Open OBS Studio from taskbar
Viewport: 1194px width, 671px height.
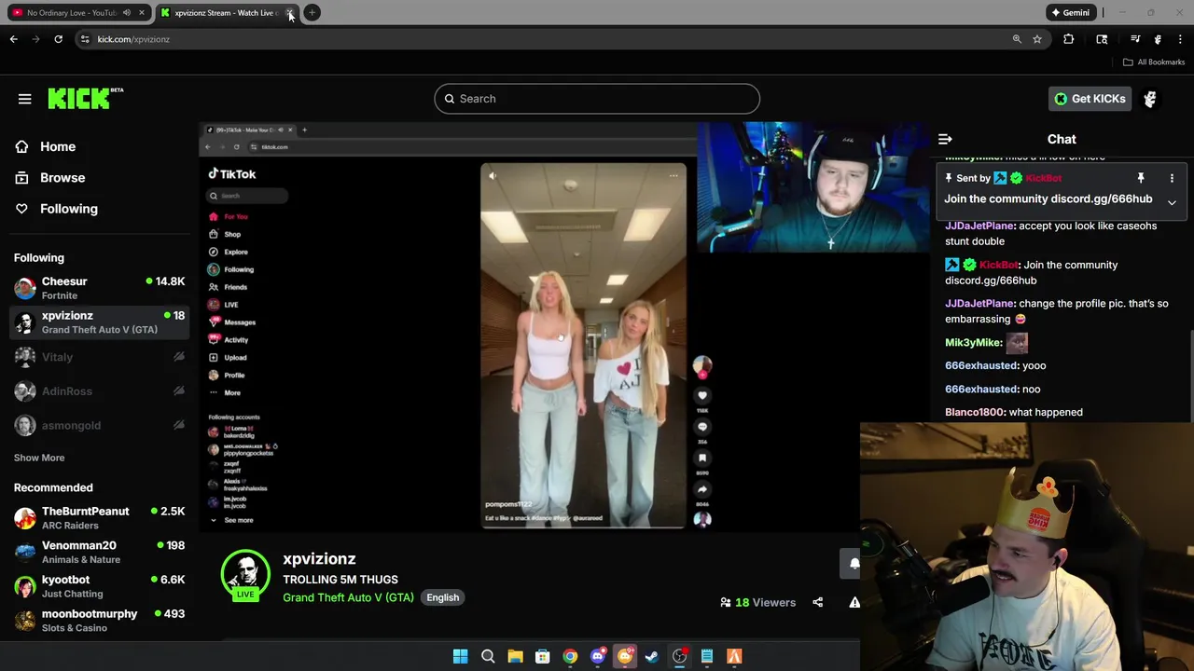pos(679,657)
